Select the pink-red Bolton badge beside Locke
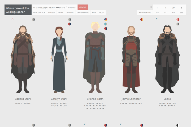 coord(178,19)
